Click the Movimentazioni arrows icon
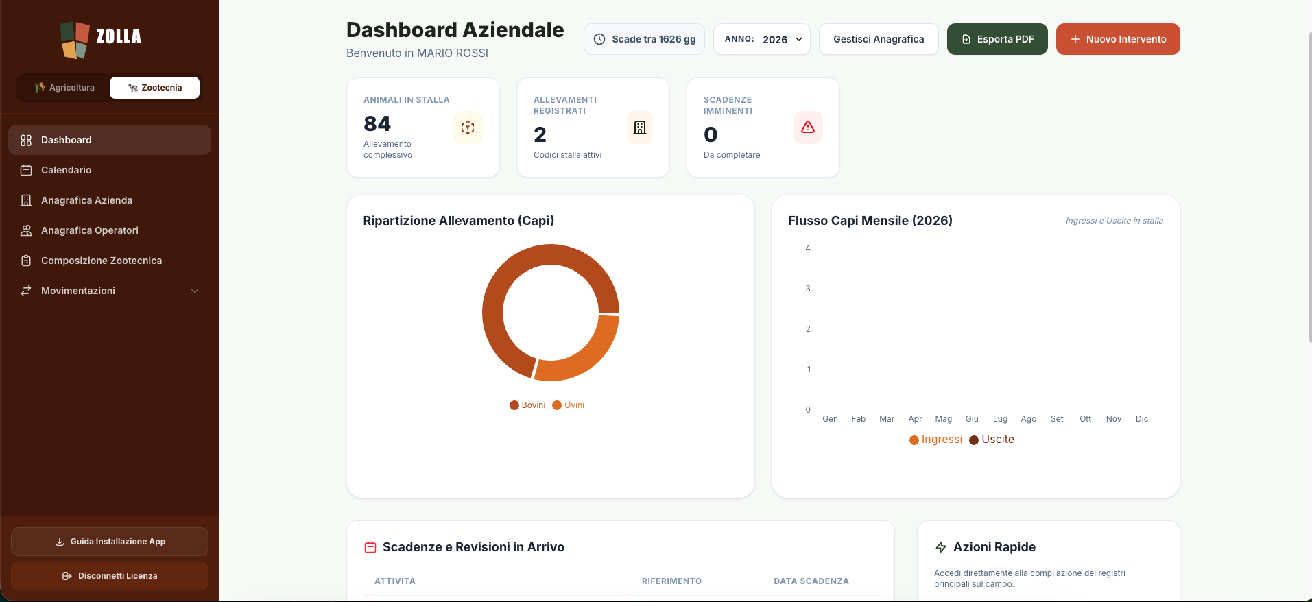The image size is (1312, 602). click(x=26, y=291)
